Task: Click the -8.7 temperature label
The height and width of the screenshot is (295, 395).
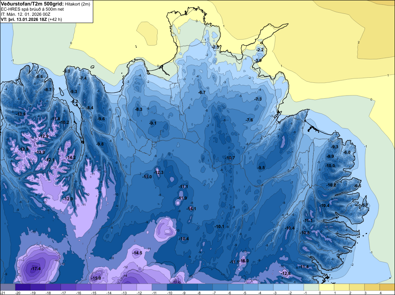Action: pos(48,90)
